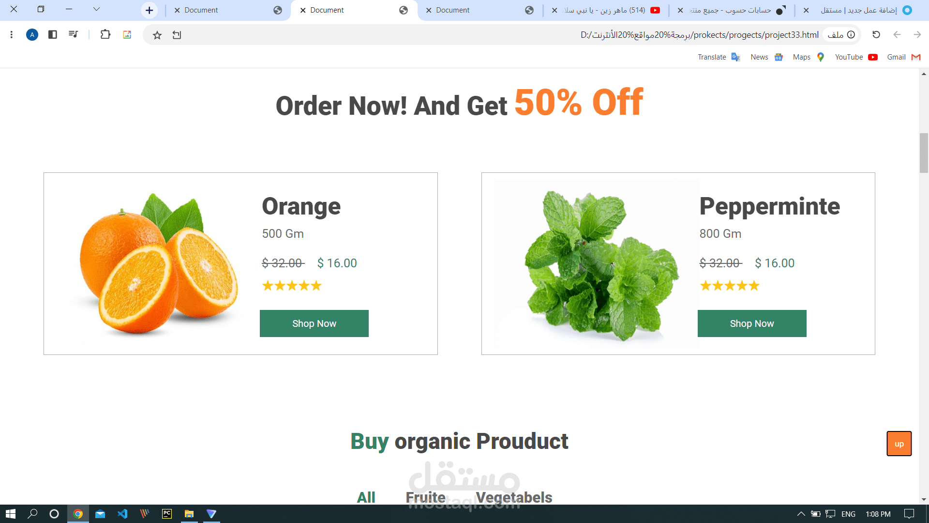929x523 pixels.
Task: Bookmark this page with the star icon
Action: click(157, 35)
